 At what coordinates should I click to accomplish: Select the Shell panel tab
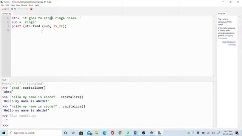(4, 80)
